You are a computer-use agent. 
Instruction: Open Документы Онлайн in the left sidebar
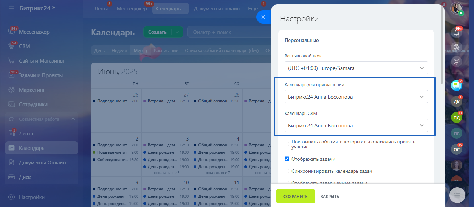click(42, 163)
